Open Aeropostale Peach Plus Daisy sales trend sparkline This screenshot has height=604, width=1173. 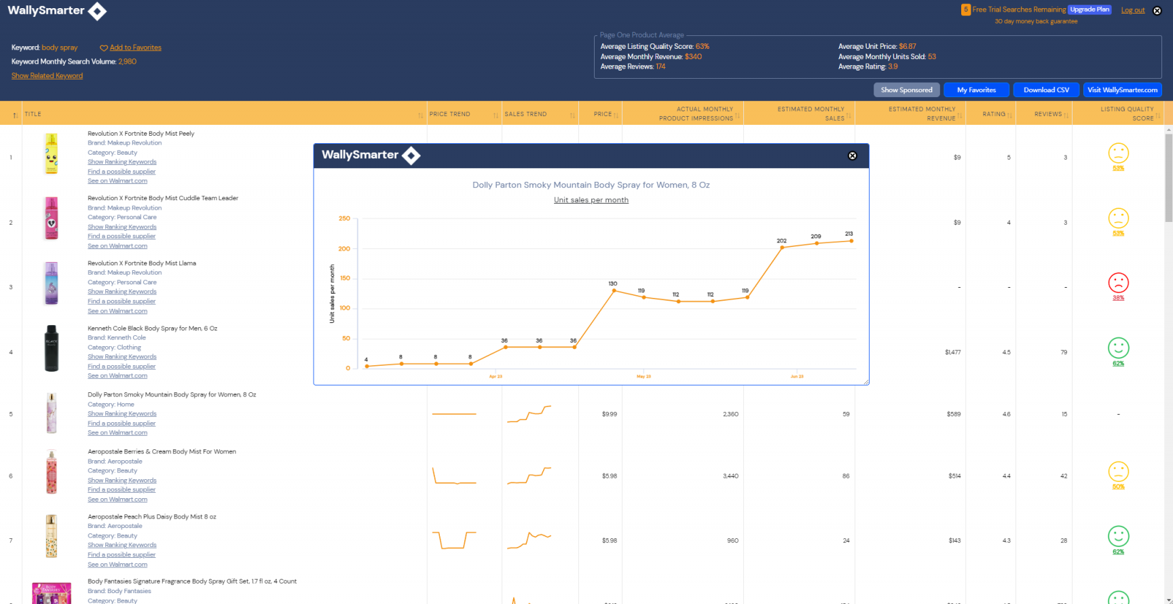[529, 540]
